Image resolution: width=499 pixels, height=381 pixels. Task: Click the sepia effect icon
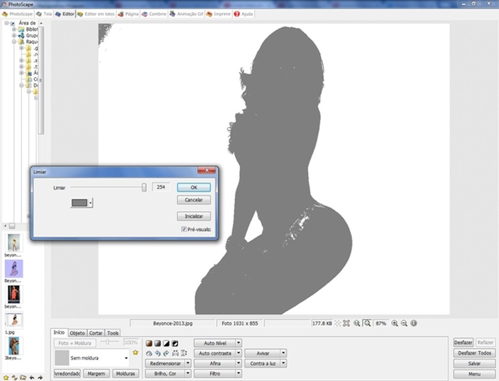tap(149, 344)
